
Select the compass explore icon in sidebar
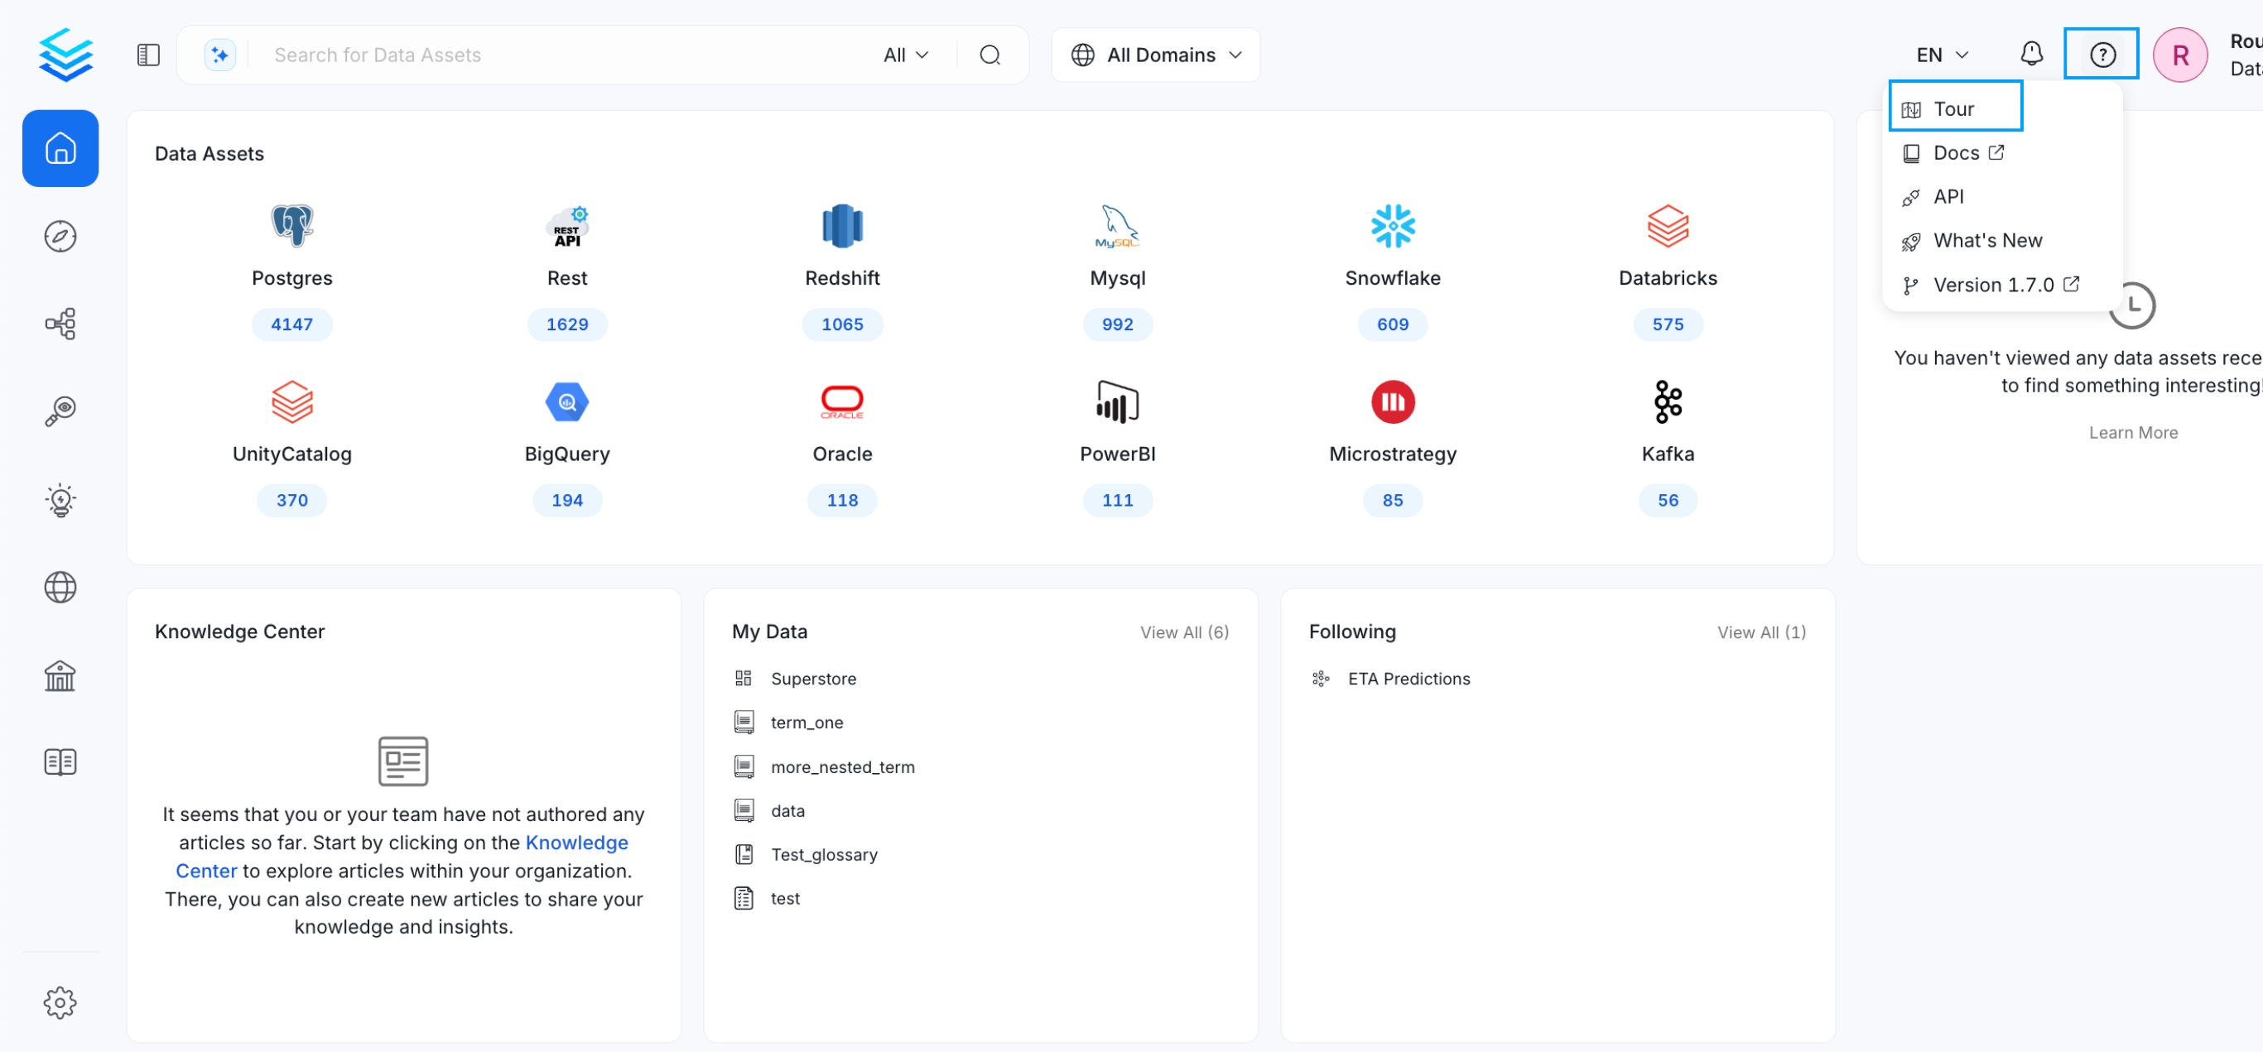tap(60, 235)
